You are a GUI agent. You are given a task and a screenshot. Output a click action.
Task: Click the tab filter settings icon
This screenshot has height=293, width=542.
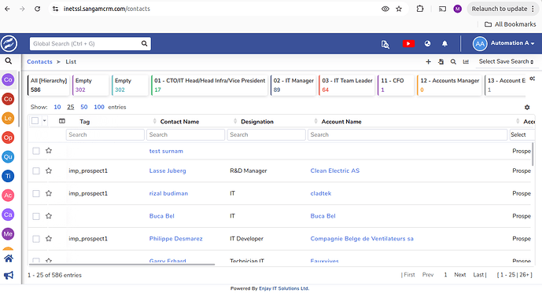(x=533, y=79)
